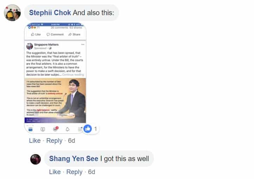Click the Singapore Matters page avatar
Image resolution: width=254 pixels, height=179 pixels.
click(x=30, y=46)
